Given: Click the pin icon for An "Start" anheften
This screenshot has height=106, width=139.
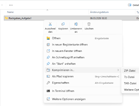Looking at the screenshot, I should pos(48,64).
